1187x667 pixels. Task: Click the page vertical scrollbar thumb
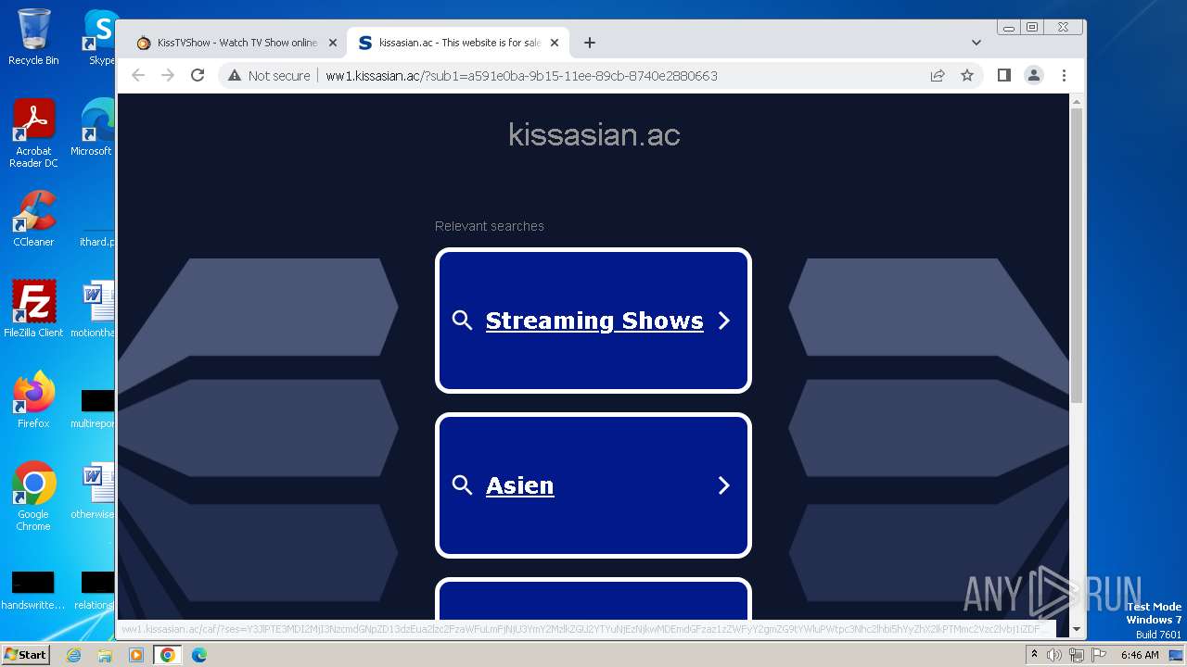pyautogui.click(x=1077, y=255)
